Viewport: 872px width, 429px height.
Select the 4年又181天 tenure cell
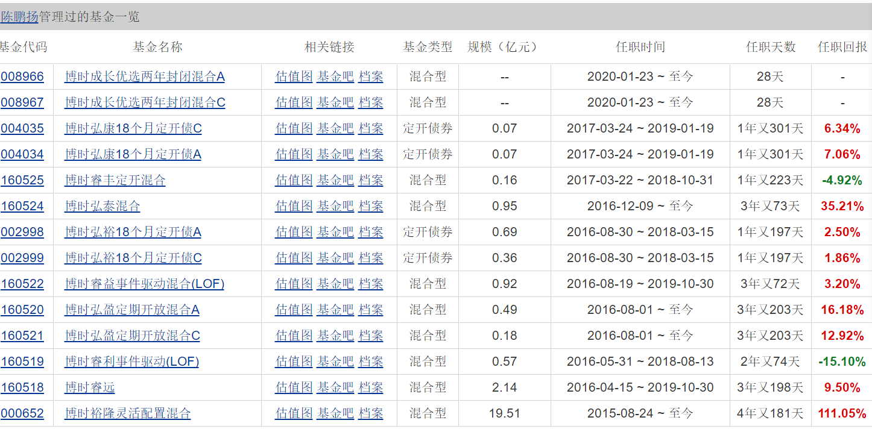pyautogui.click(x=770, y=413)
